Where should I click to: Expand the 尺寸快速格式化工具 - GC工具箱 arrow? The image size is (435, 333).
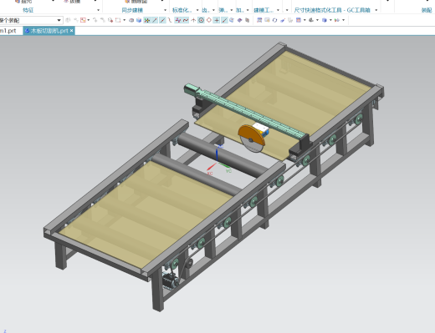click(376, 10)
